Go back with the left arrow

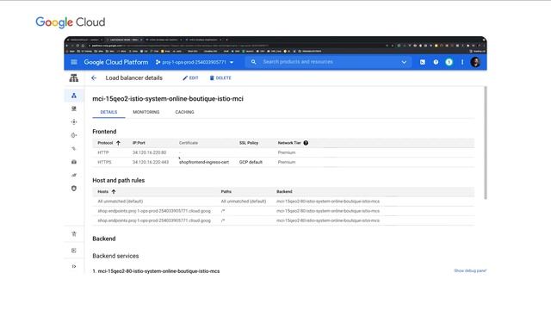tap(94, 78)
